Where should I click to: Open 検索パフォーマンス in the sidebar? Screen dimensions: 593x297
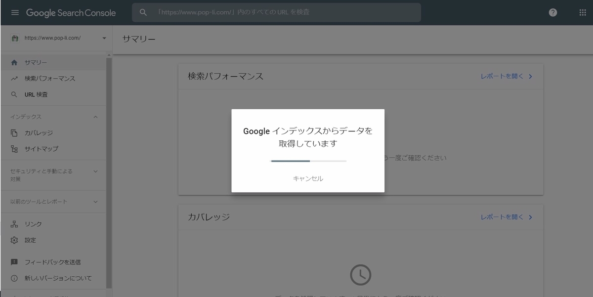click(53, 79)
